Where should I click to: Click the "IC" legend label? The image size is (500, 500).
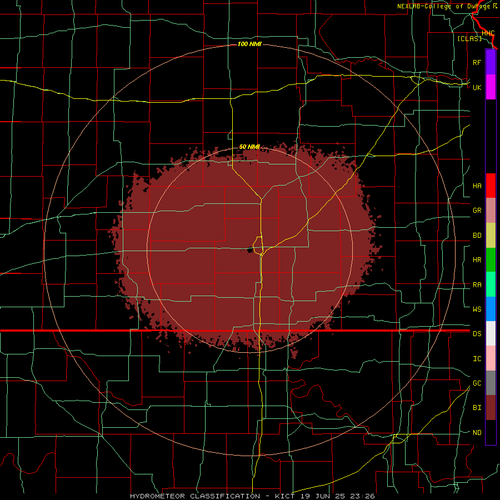coord(477,359)
